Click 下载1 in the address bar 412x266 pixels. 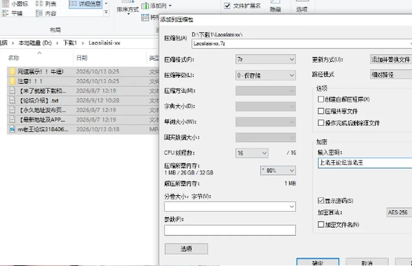tap(70, 43)
